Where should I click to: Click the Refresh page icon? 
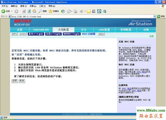[x=29, y=11]
